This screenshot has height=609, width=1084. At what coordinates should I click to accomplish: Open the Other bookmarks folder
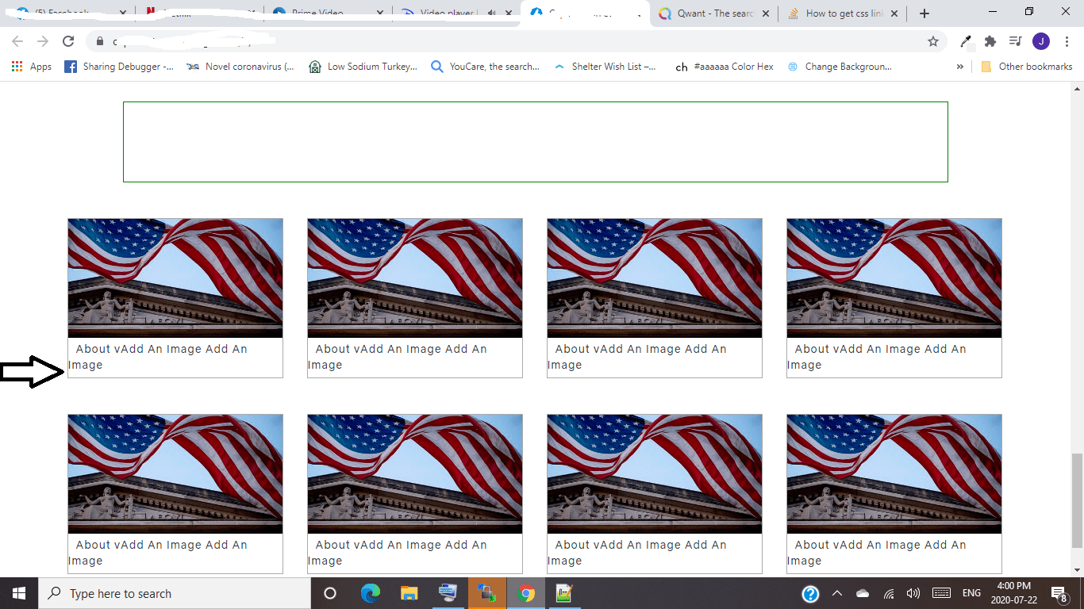(x=1027, y=67)
